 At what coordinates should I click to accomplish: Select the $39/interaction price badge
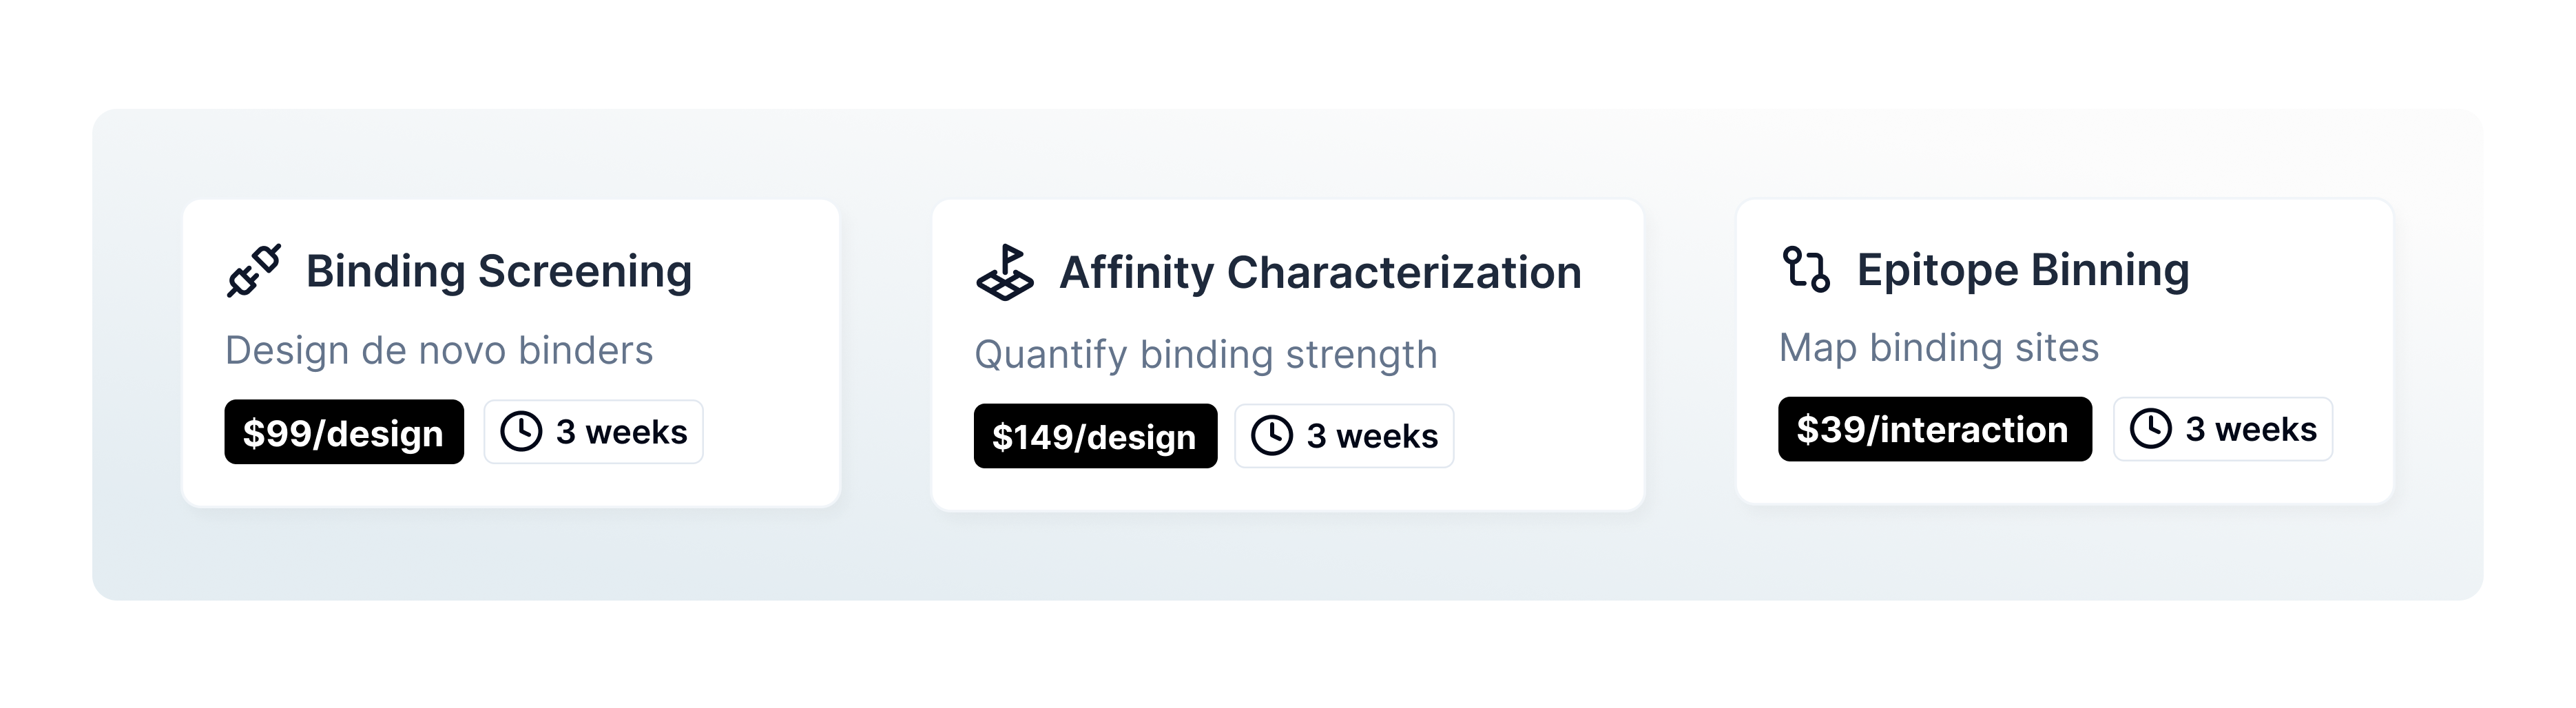tap(1934, 429)
